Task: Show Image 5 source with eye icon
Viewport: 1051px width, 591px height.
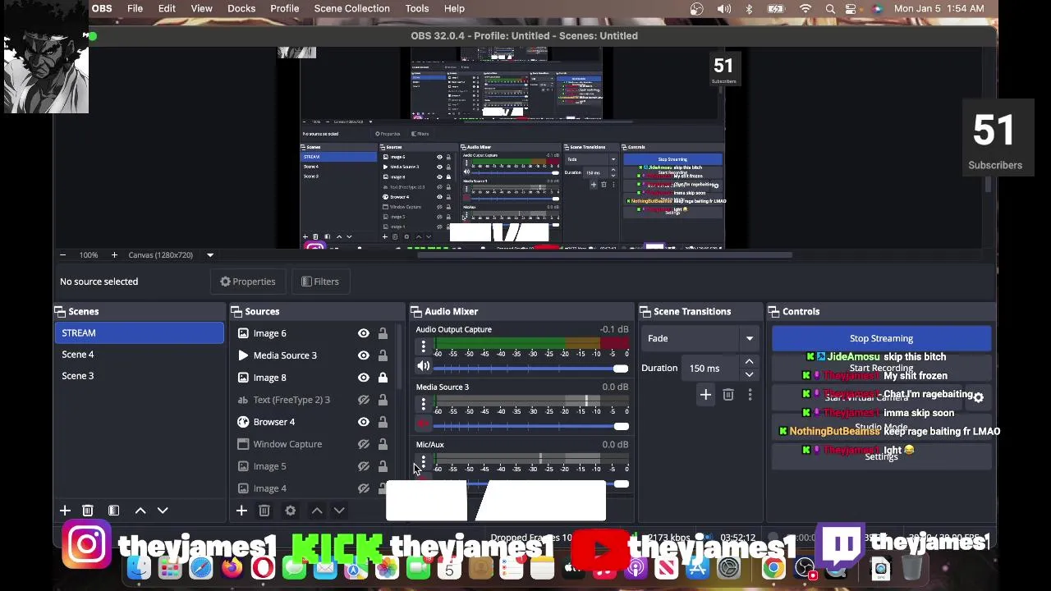Action: [x=363, y=466]
